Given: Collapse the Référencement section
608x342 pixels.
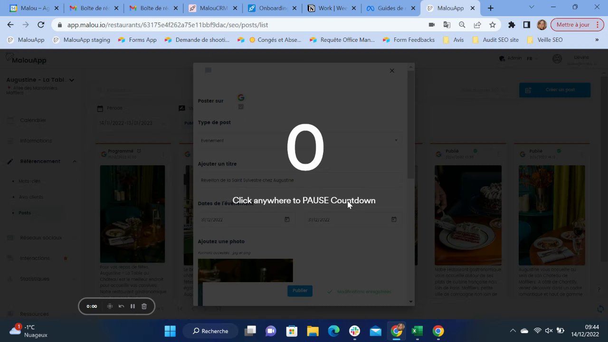Looking at the screenshot, I should 75,161.
